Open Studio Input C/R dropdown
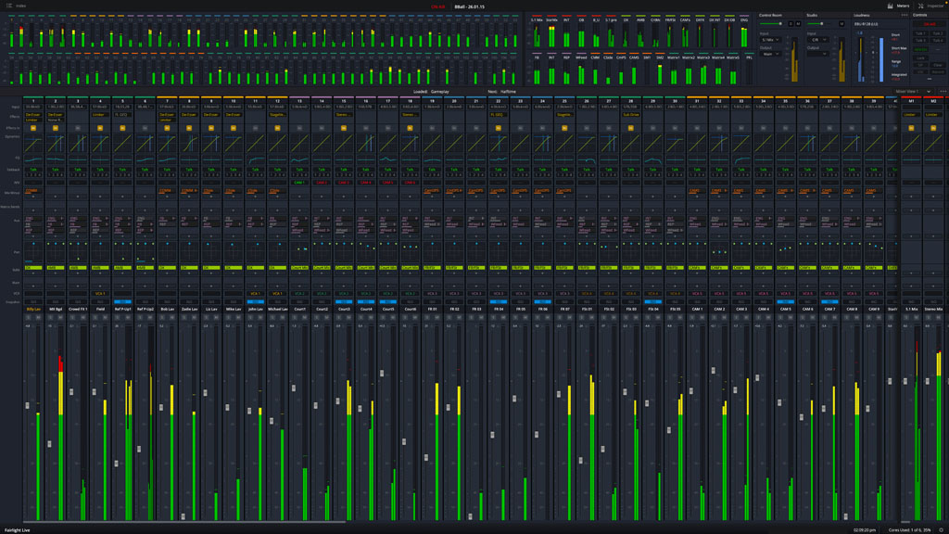Image resolution: width=949 pixels, height=534 pixels. 818,39
